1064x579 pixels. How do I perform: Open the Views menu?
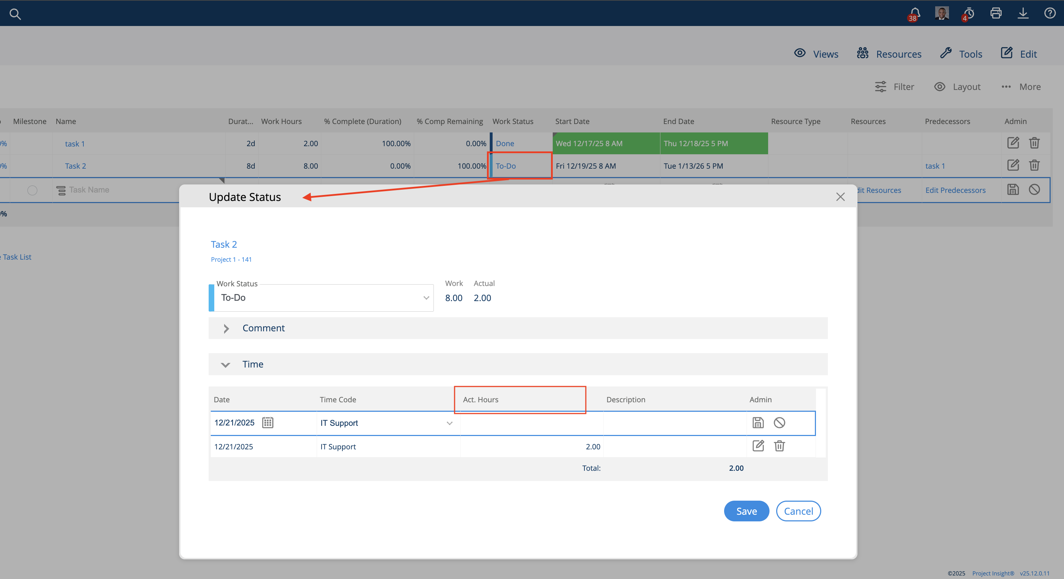[x=816, y=54]
